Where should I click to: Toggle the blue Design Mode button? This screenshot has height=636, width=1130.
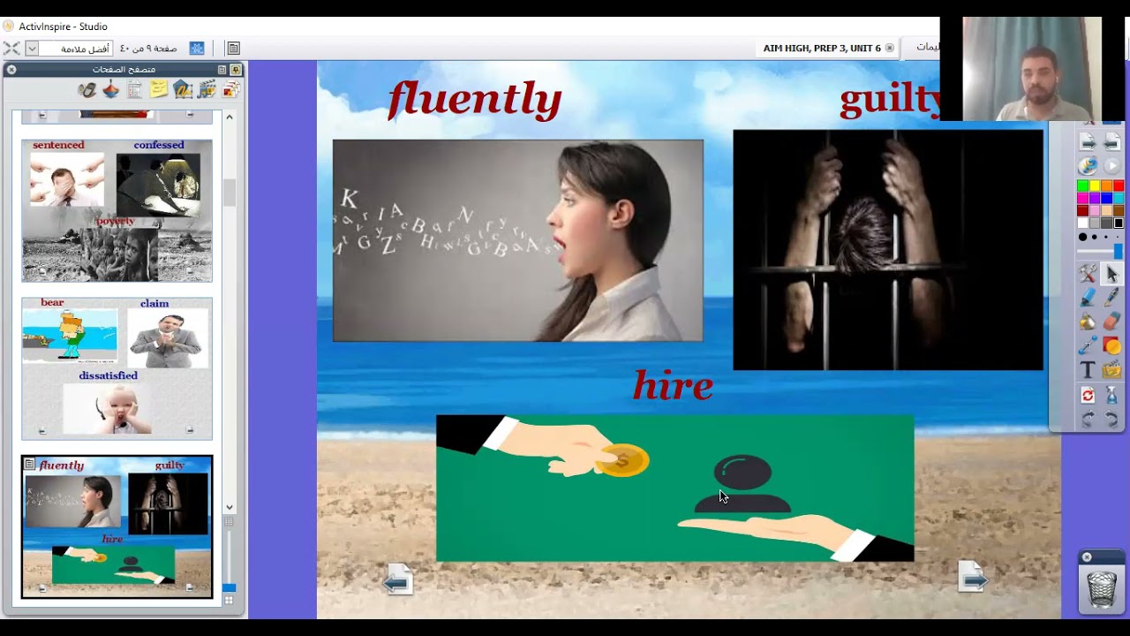197,48
